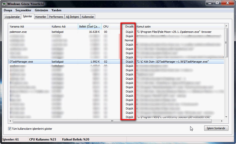The image size is (236, 144).
Task: Open the Dosya menu
Action: click(8, 10)
